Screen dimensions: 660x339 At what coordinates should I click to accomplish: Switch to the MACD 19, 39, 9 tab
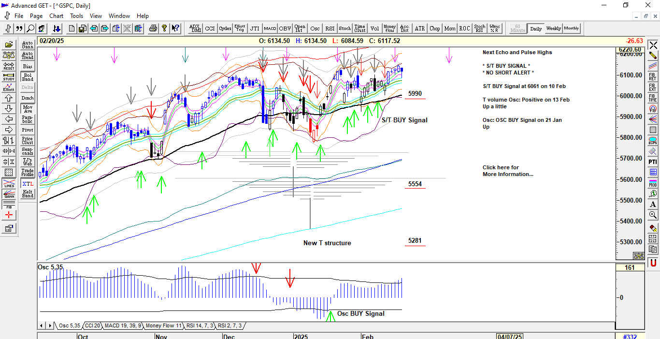pos(123,326)
